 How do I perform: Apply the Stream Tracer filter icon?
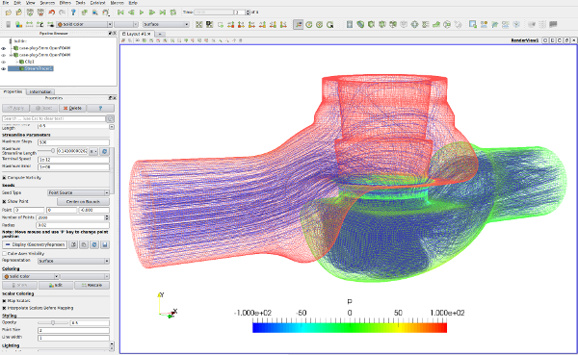(426, 24)
